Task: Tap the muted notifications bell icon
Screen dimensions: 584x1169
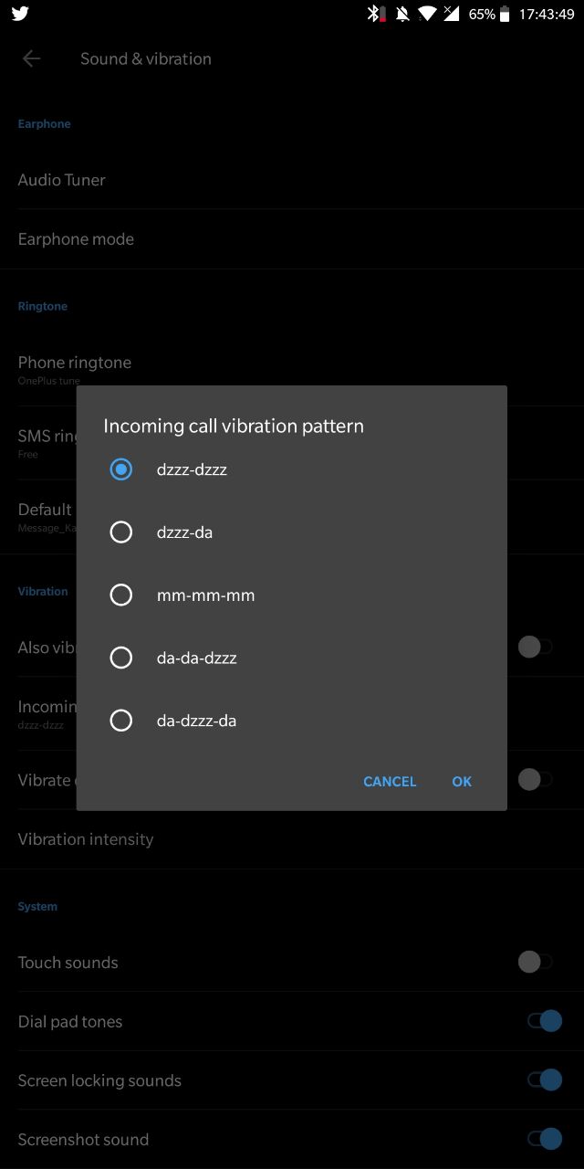Action: pyautogui.click(x=401, y=14)
